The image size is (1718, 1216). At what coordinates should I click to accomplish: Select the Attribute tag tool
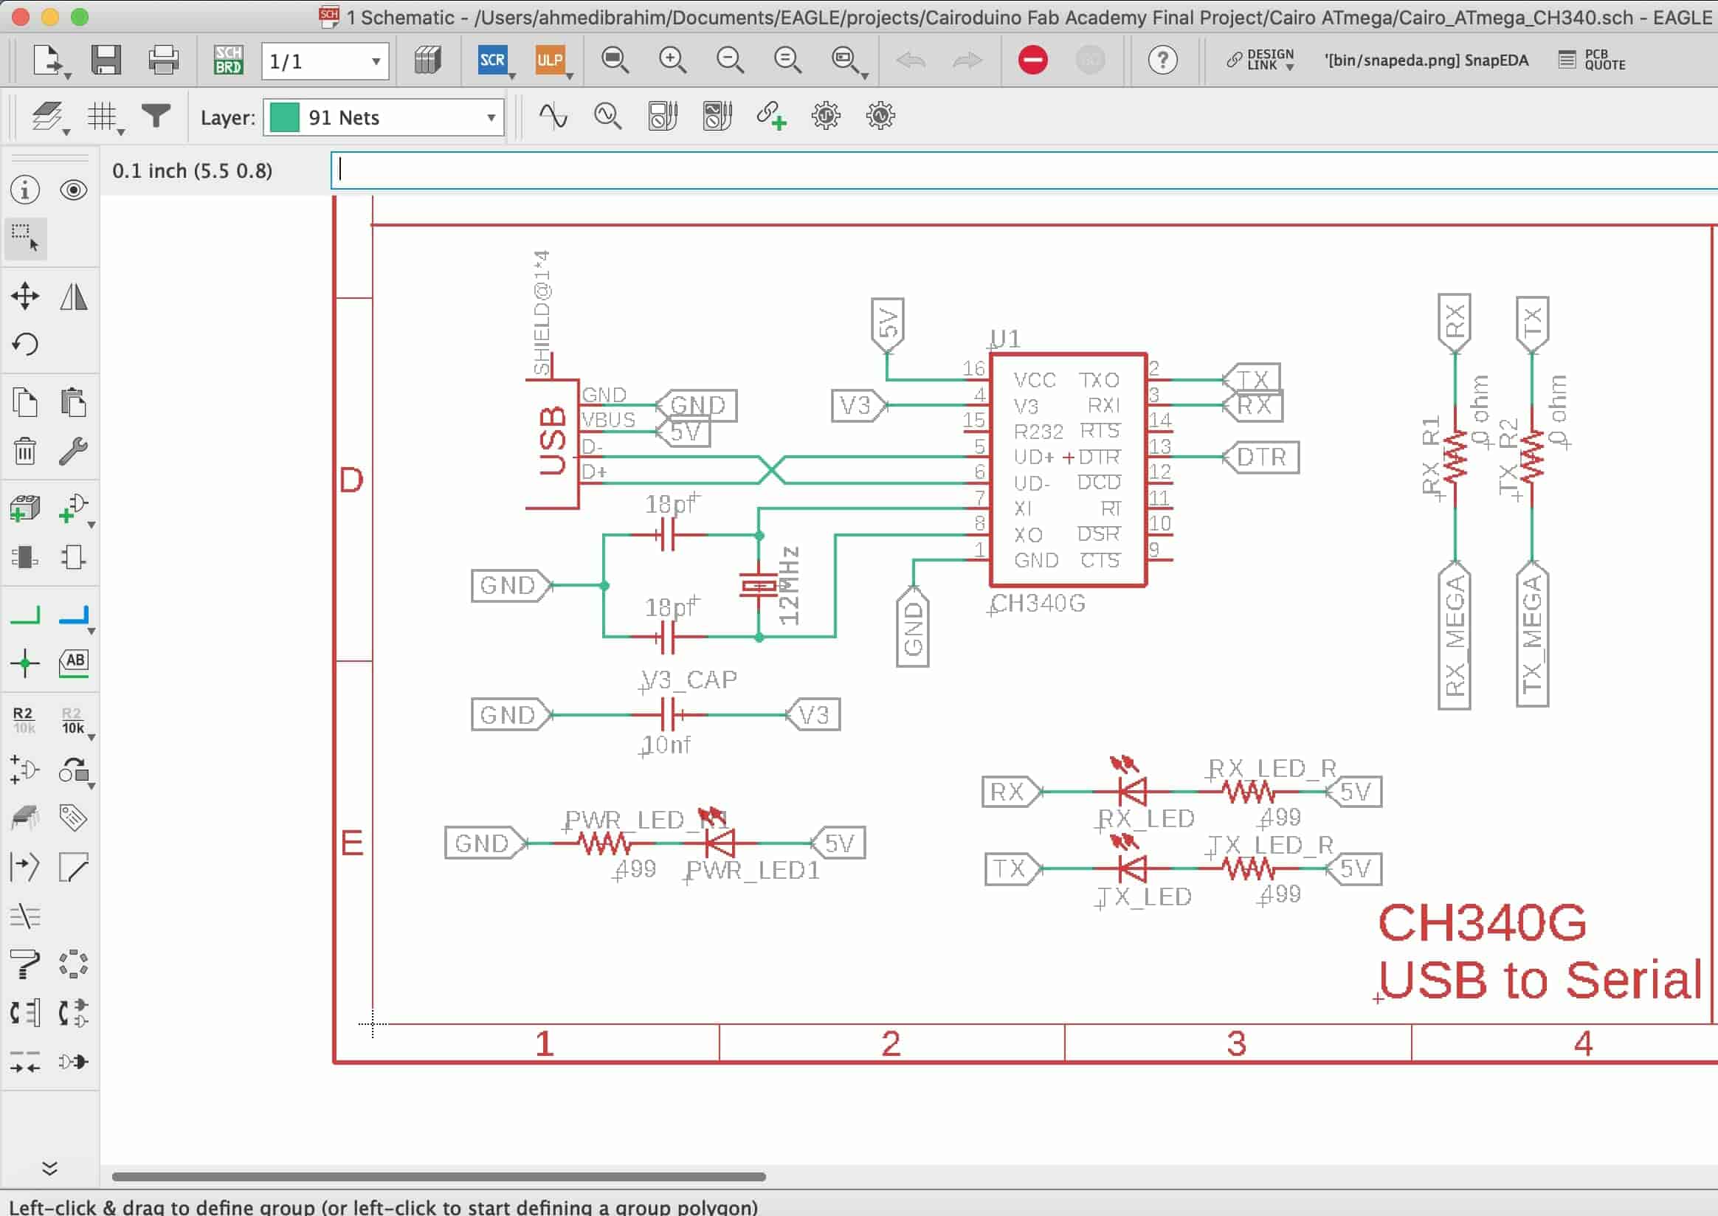click(73, 818)
